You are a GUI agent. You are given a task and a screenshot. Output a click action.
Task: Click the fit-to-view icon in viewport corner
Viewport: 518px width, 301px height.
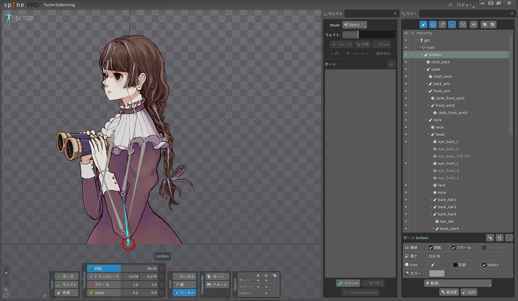[6, 296]
